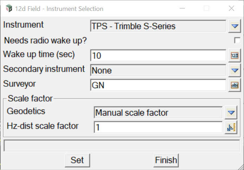Screen dimensions: 244x170
Task: Click the 12d app icon in title bar
Action: (x=9, y=8)
